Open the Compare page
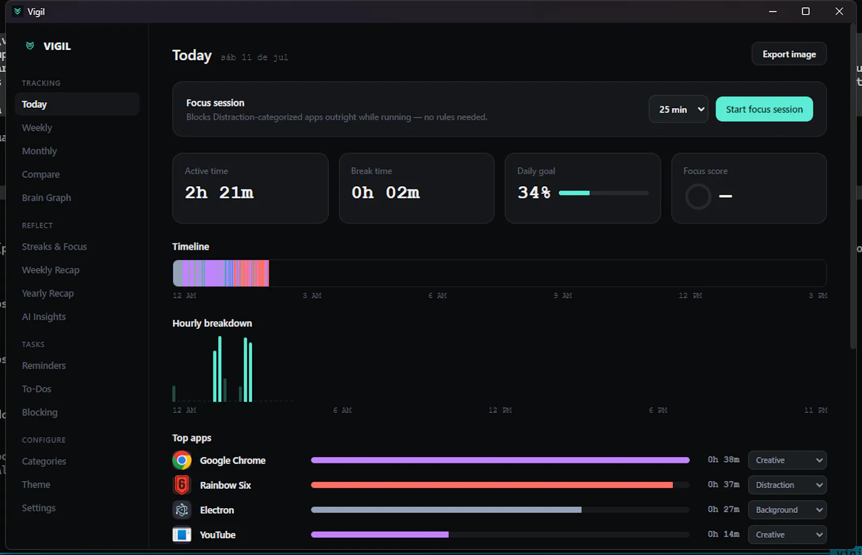862x555 pixels. (x=77, y=174)
